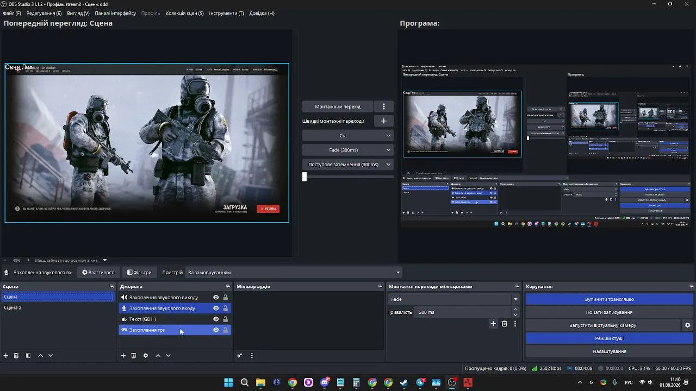
Task: Move scene down in Сцени panel
Action: tap(51, 356)
